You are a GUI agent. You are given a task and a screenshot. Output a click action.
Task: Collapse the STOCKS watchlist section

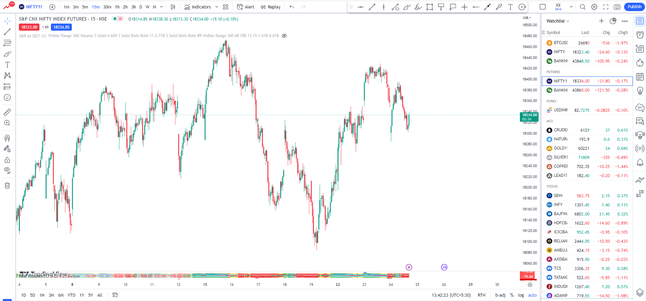point(552,187)
